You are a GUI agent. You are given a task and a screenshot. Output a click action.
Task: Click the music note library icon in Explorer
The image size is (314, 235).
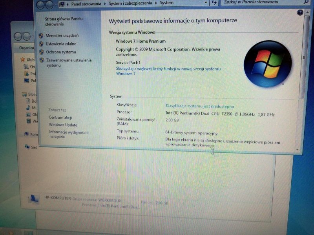click(28, 108)
